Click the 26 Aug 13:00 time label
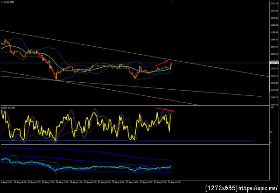Image resolution: width=280 pixels, height=193 pixels. 48,182
